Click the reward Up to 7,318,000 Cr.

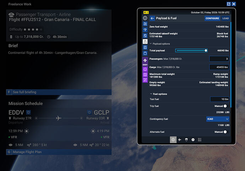(x=29, y=37)
